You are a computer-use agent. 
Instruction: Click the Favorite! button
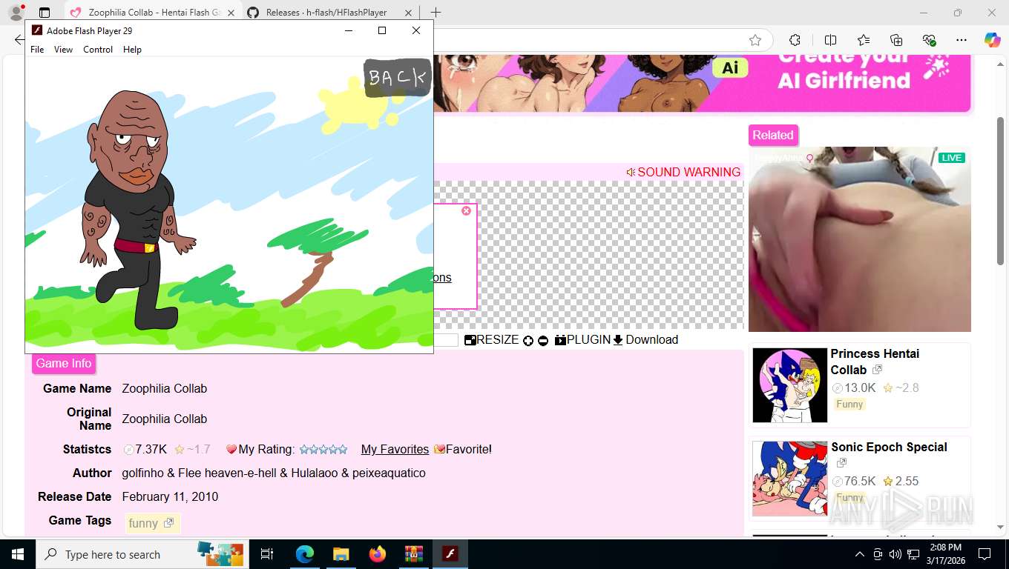pyautogui.click(x=463, y=449)
